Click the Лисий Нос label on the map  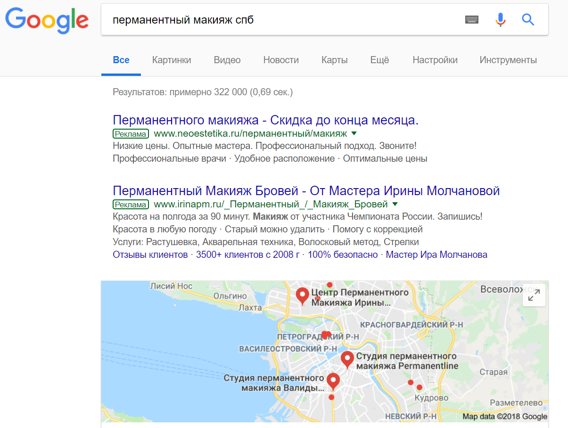[x=172, y=286]
